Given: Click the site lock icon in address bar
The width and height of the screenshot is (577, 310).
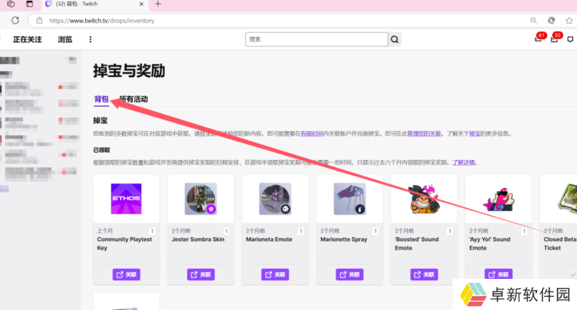Looking at the screenshot, I should (39, 21).
